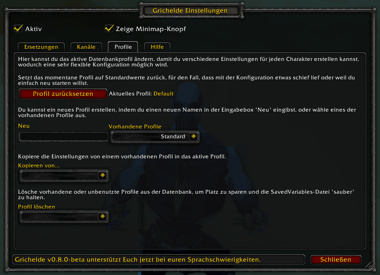
Task: Click the Profil löschen dropdown arrow icon
Action: pyautogui.click(x=102, y=216)
